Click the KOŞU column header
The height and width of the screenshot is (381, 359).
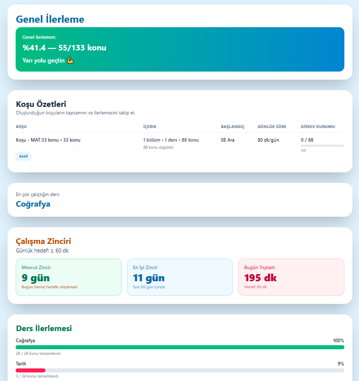tap(21, 126)
